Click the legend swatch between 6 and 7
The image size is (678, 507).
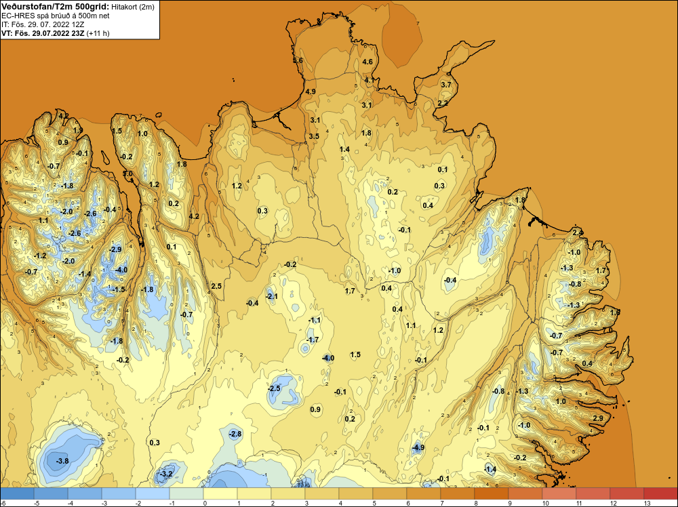(x=424, y=493)
